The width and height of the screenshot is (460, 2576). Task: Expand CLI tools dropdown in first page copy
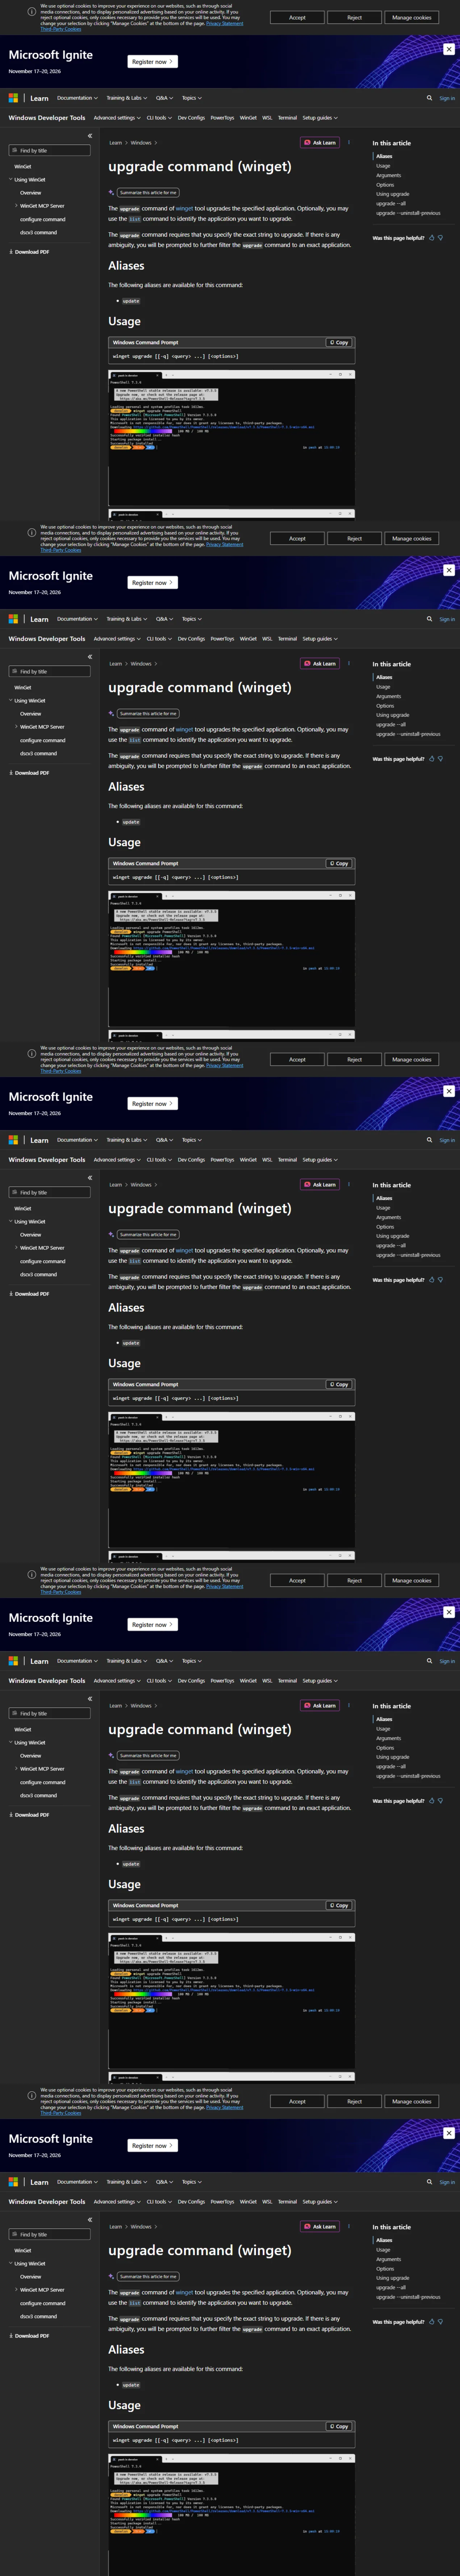(x=159, y=118)
